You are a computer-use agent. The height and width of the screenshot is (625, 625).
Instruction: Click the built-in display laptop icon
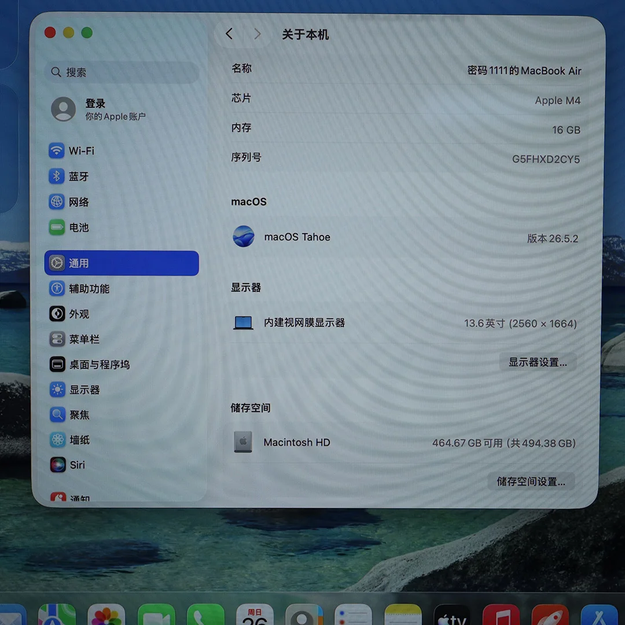coord(243,322)
